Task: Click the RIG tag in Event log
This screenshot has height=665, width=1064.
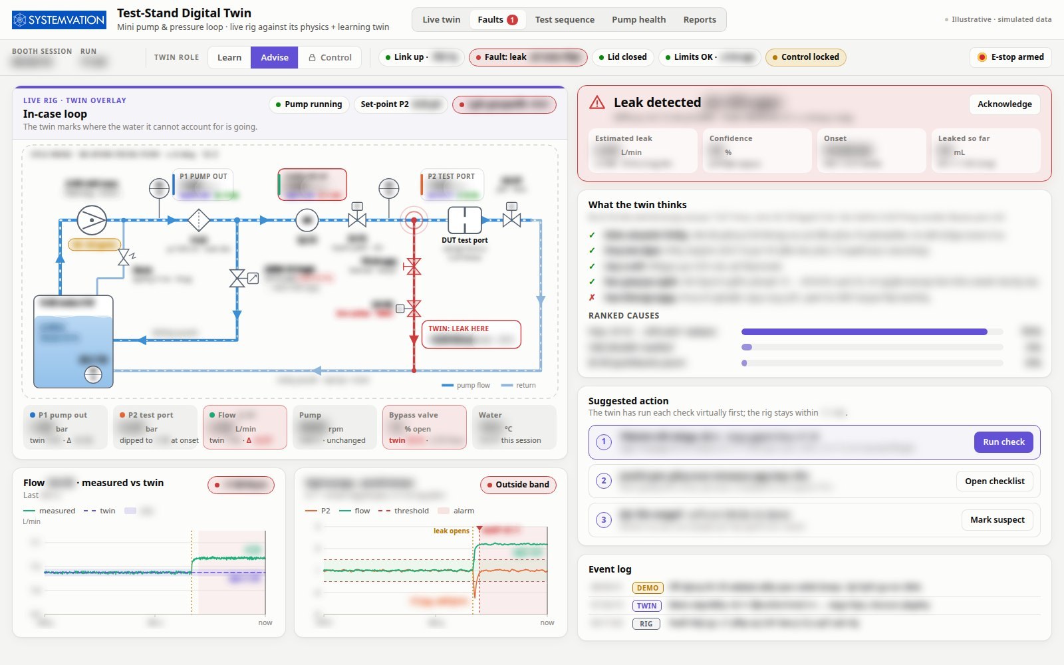Action: (x=646, y=624)
